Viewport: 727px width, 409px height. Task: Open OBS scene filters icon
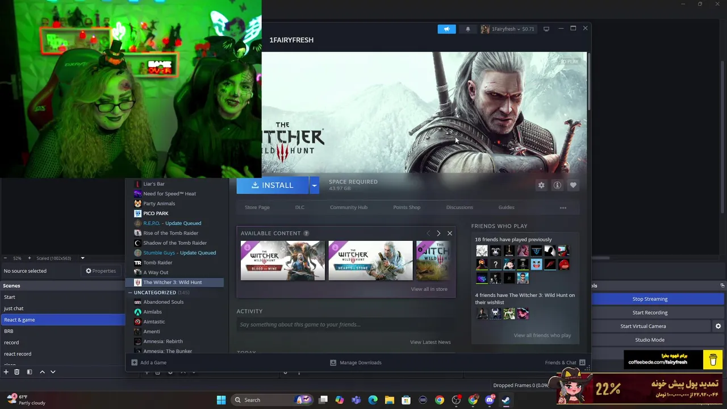tap(30, 372)
